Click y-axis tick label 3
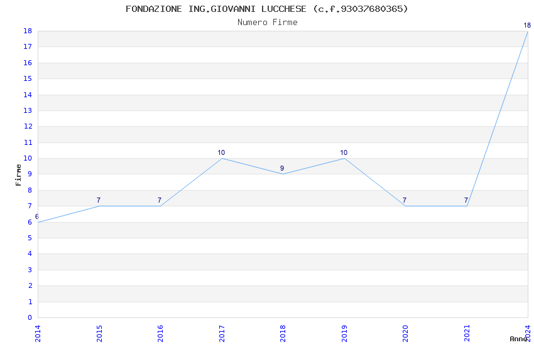The image size is (534, 345). pyautogui.click(x=30, y=270)
